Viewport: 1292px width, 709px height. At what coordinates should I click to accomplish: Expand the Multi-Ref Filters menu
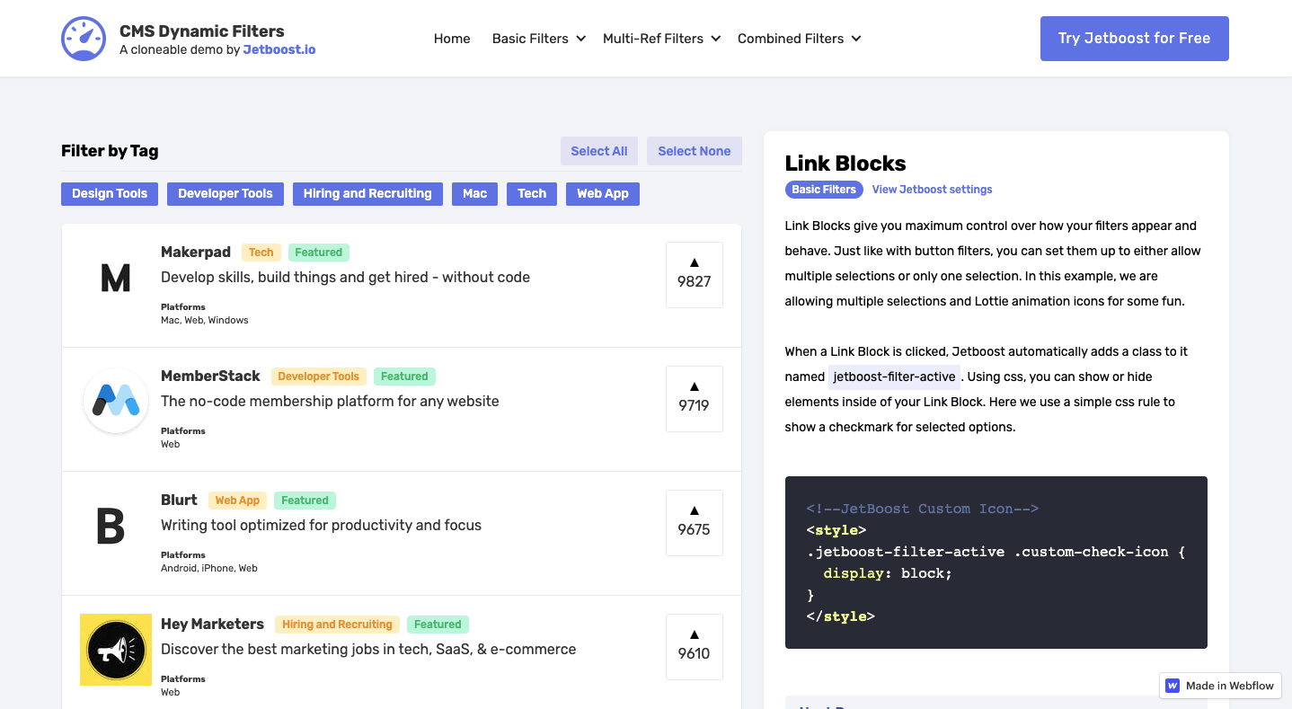coord(660,39)
